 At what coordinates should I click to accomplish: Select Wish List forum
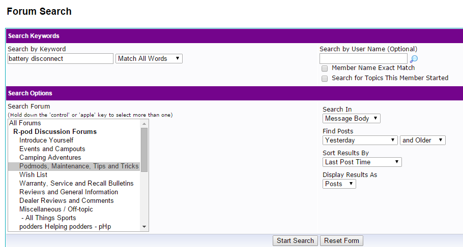click(x=74, y=174)
